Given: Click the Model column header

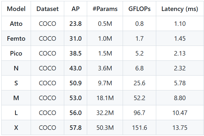Looking at the screenshot, I should click(x=16, y=9).
